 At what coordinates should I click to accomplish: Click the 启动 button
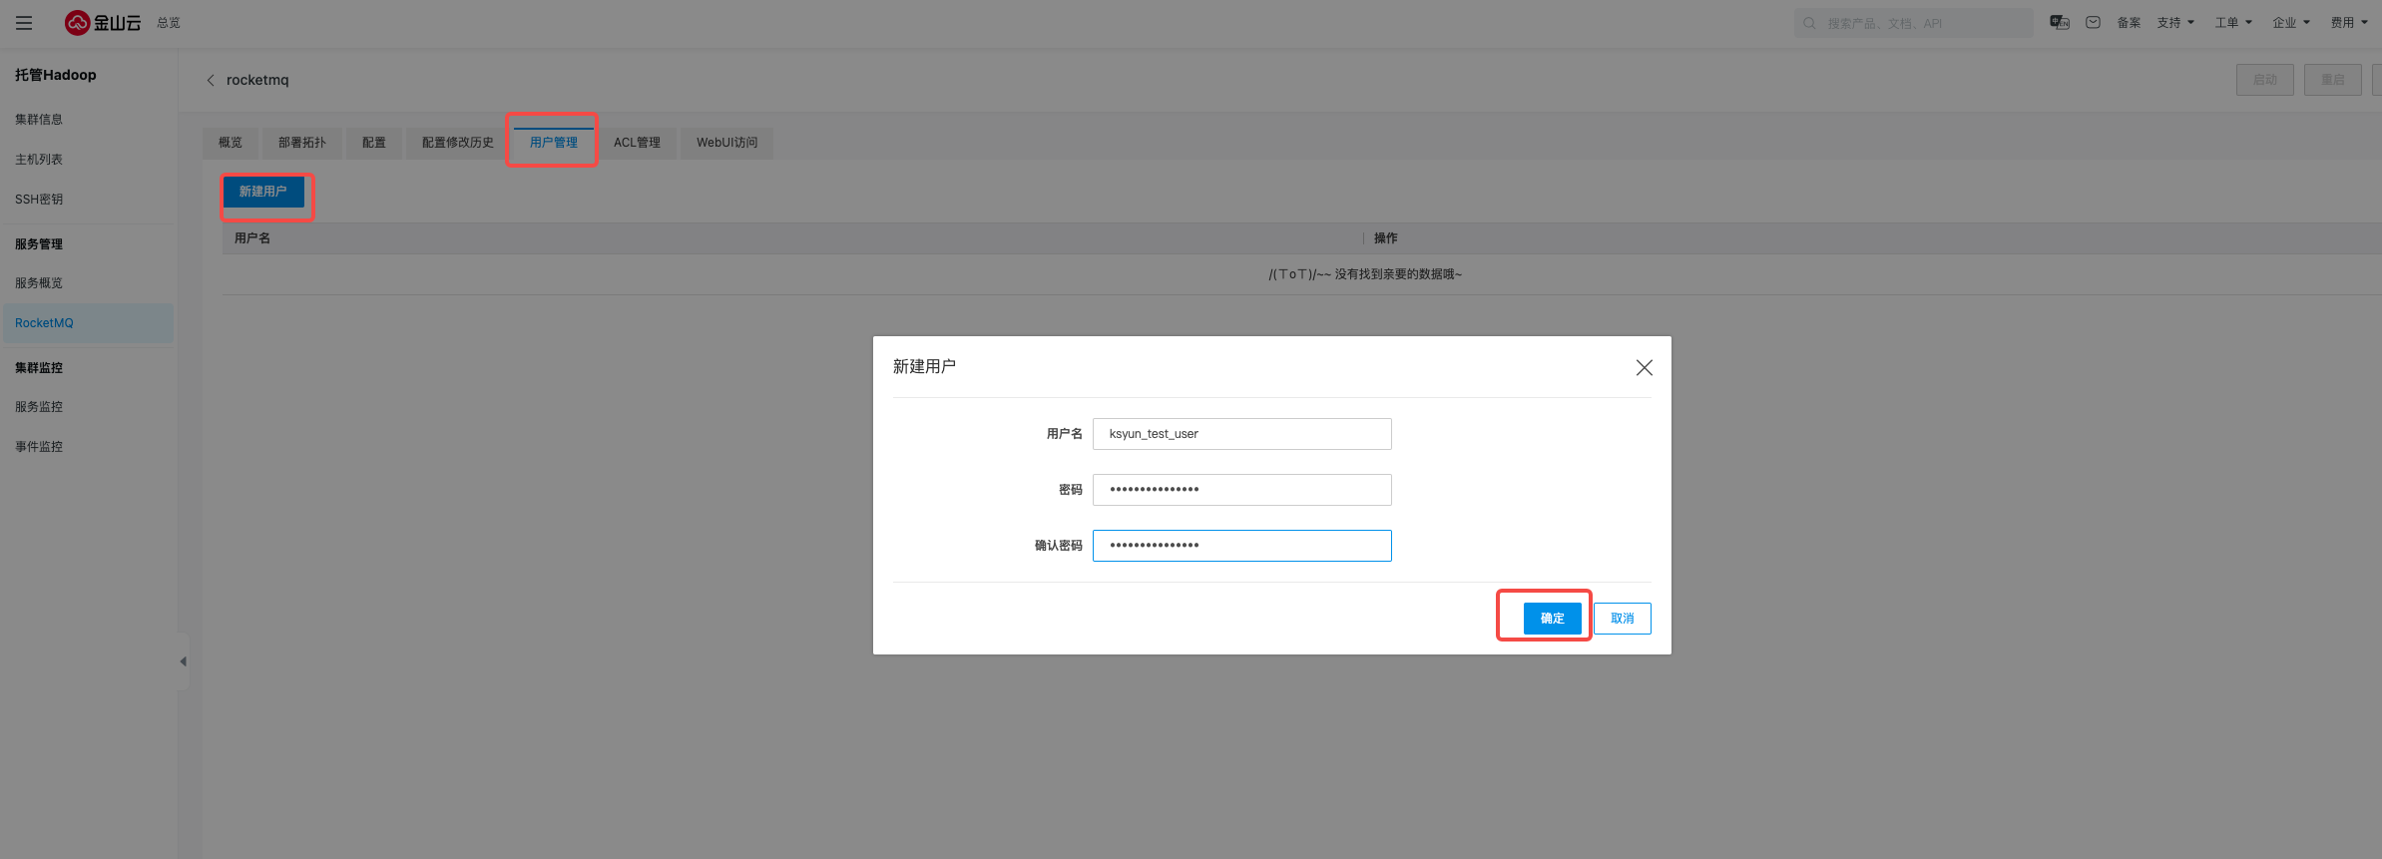click(2265, 80)
